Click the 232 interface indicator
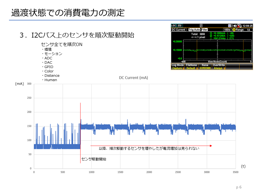The image size is (262, 196). [x=180, y=26]
